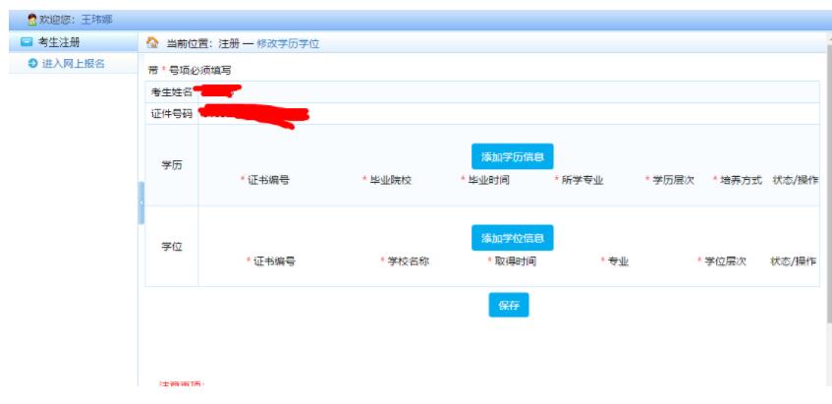Screen dimensions: 832x404
Task: Click the arrow icon before 进入网上报名
Action: click(32, 64)
